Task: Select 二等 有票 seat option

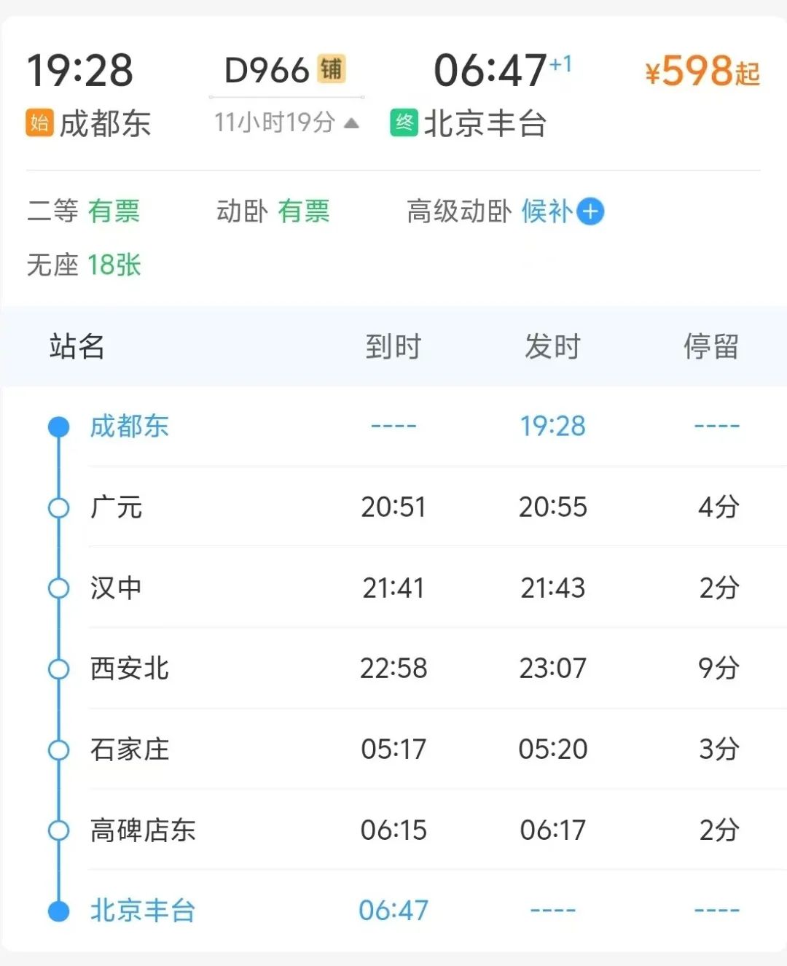Action: [x=83, y=211]
